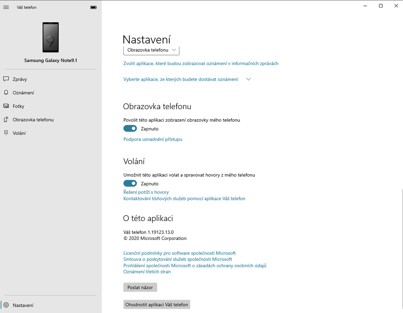Click the Poslat názor button
Image resolution: width=403 pixels, height=313 pixels.
pos(140,287)
